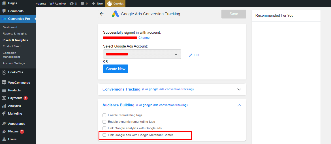Expand the Conversions Tracking section chevron
331x144 pixels.
pos(239,89)
